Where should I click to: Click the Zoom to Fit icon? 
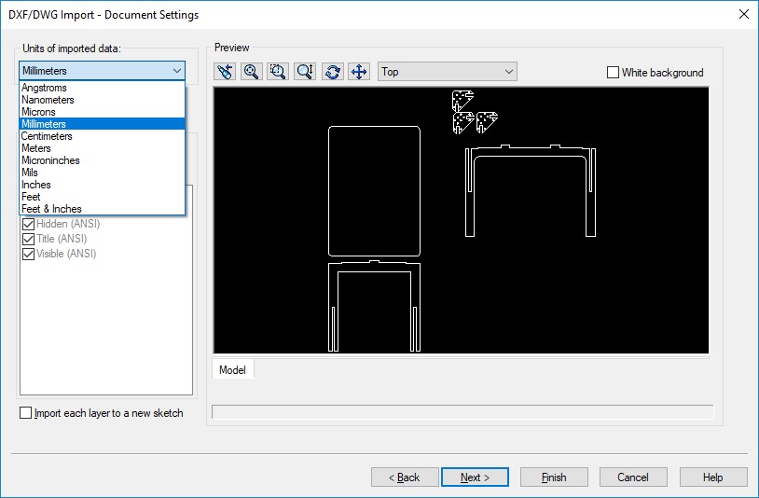pos(251,72)
